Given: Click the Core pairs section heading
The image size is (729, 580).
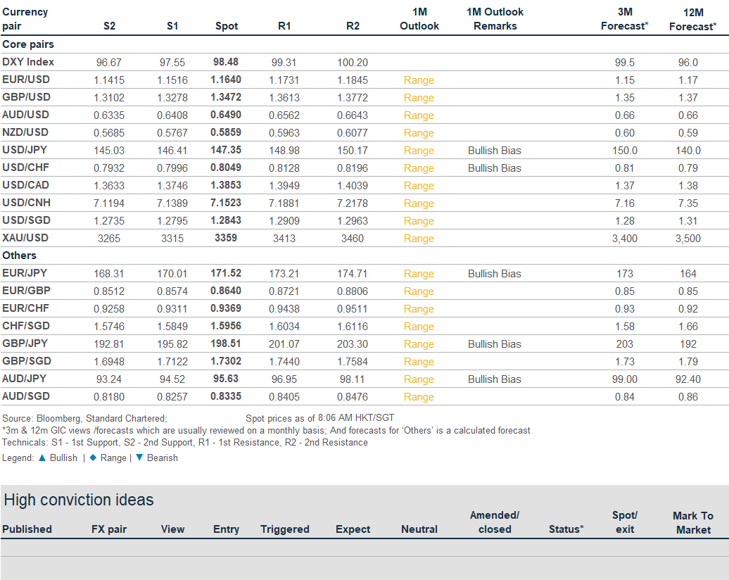Looking at the screenshot, I should [x=28, y=44].
